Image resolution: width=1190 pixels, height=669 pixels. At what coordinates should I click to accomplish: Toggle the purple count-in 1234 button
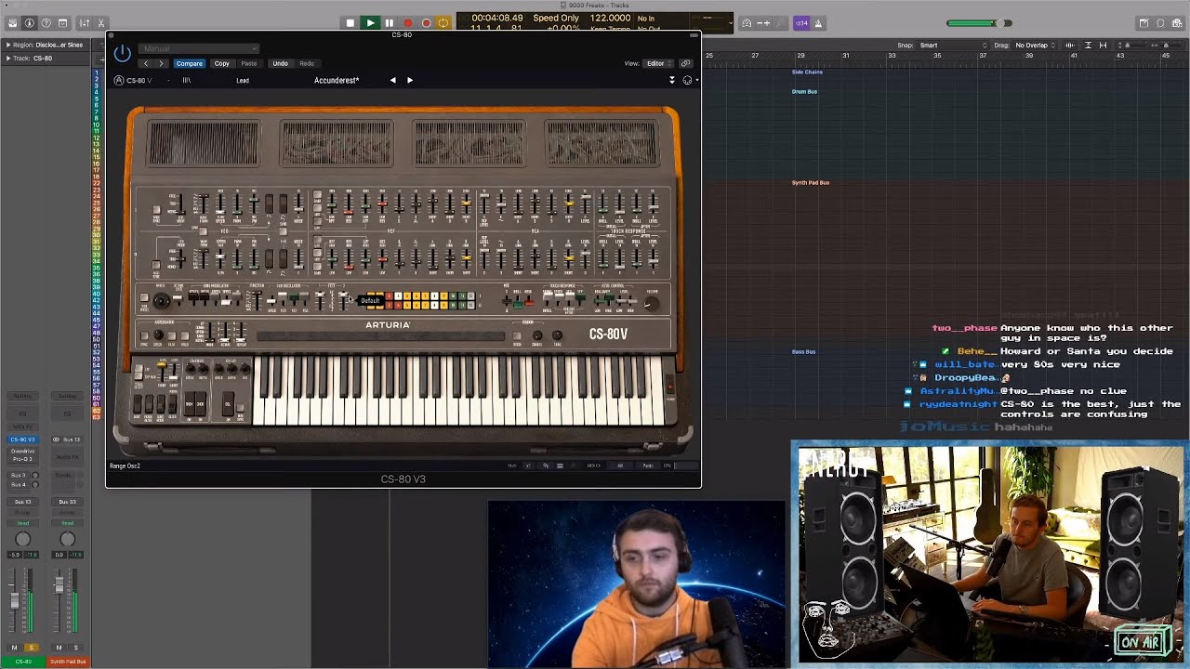801,23
